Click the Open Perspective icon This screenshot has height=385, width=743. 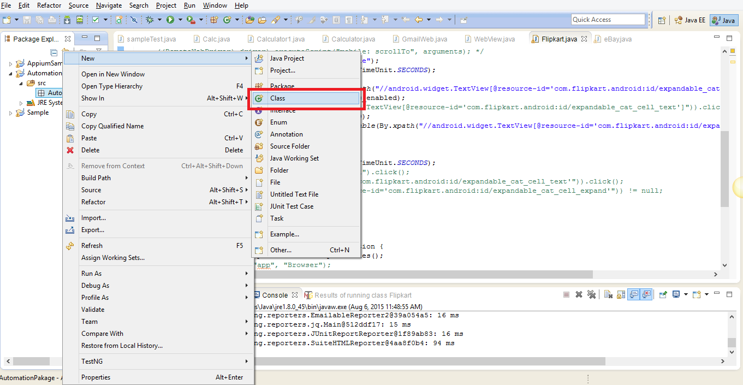pyautogui.click(x=661, y=20)
